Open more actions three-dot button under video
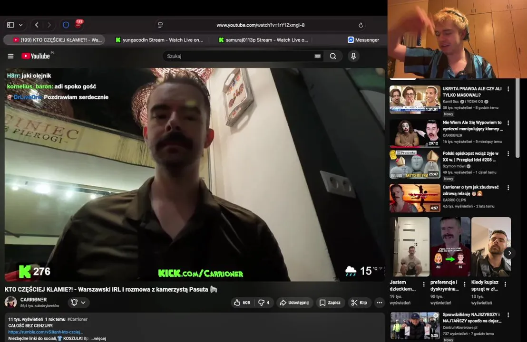 380,303
